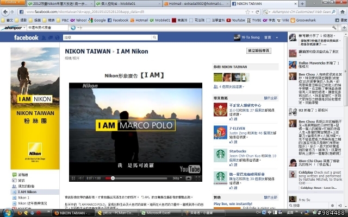Click the Windows Start button
Screen dimensions: 348x217
click(7, 213)
